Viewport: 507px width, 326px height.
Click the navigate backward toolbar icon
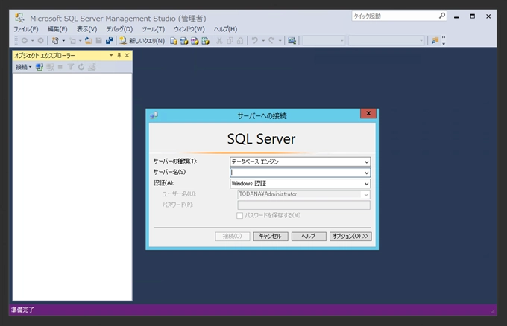click(25, 41)
